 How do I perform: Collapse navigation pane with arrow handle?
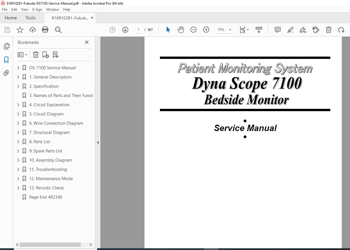(x=98, y=142)
